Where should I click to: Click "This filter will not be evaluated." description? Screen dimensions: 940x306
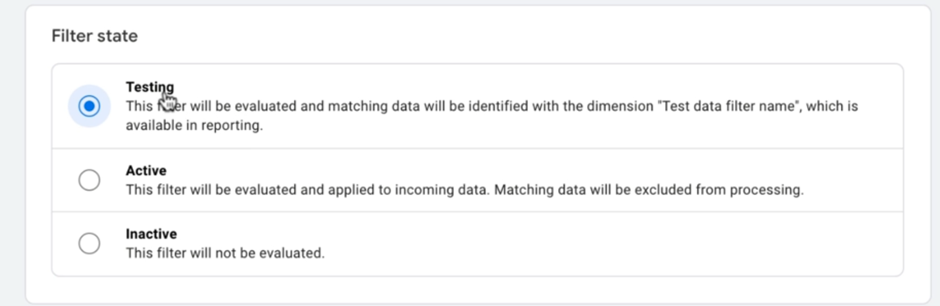pyautogui.click(x=225, y=253)
